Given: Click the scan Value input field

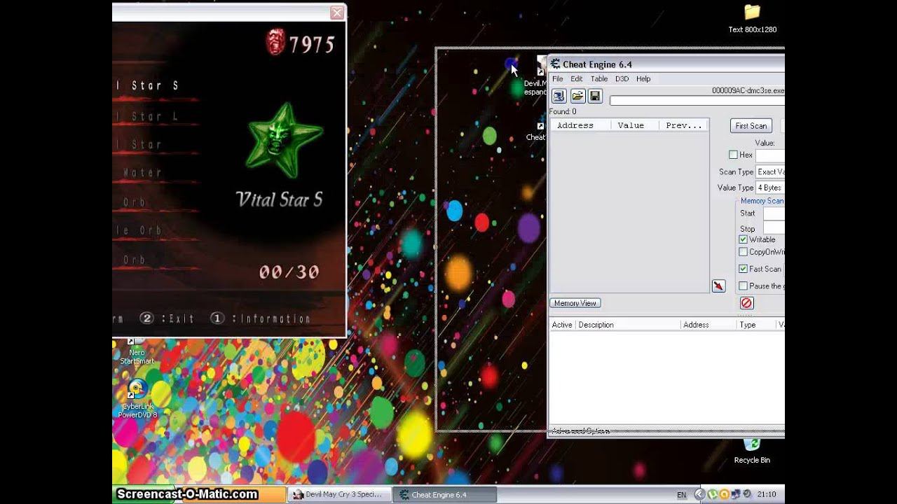Looking at the screenshot, I should (770, 155).
